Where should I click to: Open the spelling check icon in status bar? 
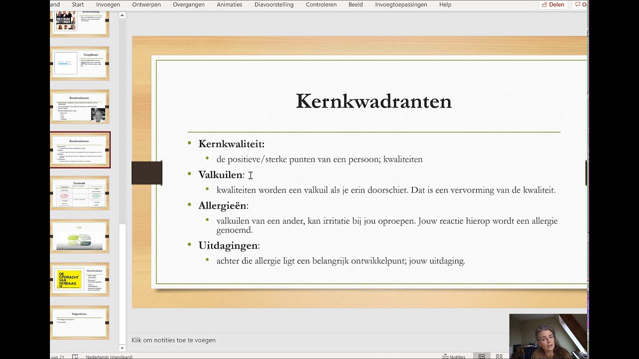point(75,357)
